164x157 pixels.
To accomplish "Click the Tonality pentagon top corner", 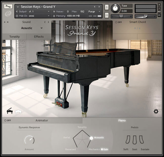I will (82, 130).
